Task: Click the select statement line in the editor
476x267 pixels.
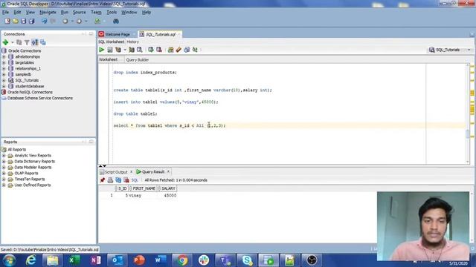Action: 170,125
